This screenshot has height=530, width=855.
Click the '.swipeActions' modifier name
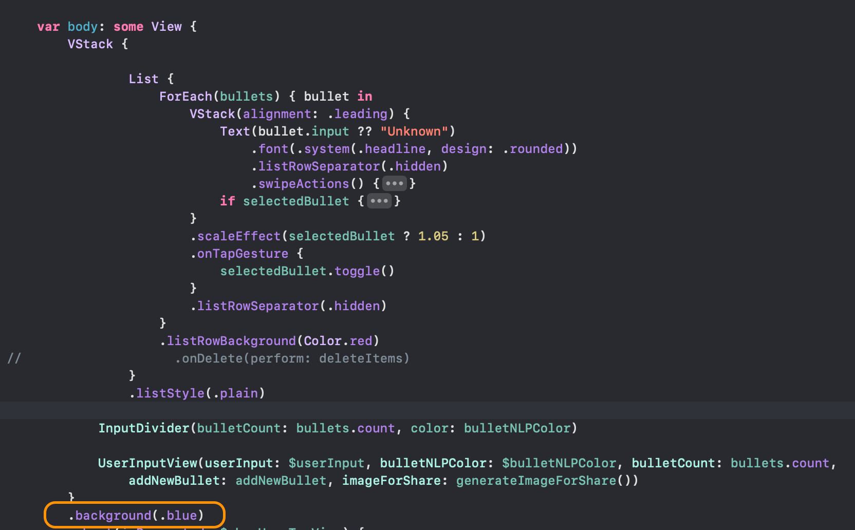pos(300,184)
